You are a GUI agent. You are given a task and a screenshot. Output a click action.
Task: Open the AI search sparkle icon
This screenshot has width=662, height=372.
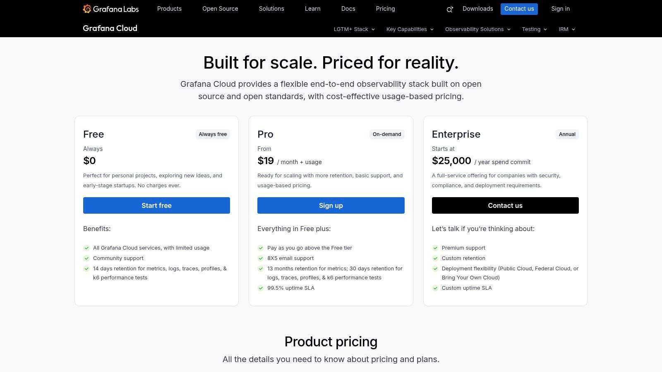coord(450,9)
